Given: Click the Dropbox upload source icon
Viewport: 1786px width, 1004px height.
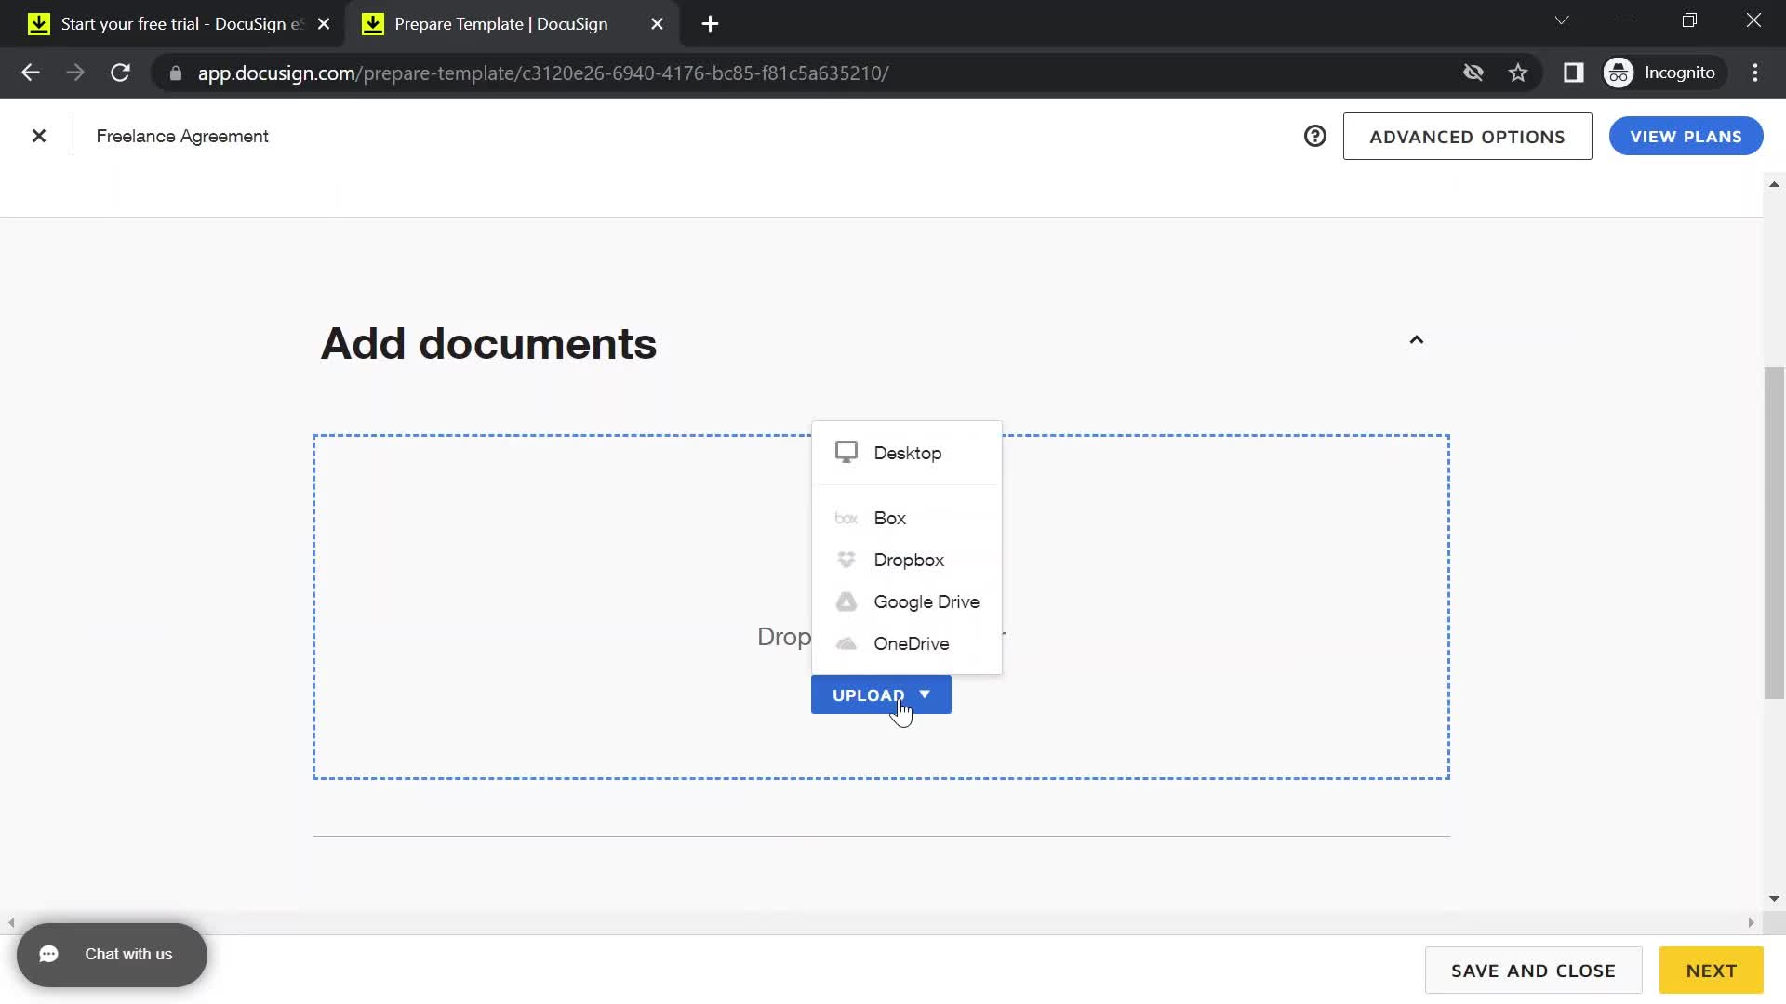Looking at the screenshot, I should coord(846,561).
